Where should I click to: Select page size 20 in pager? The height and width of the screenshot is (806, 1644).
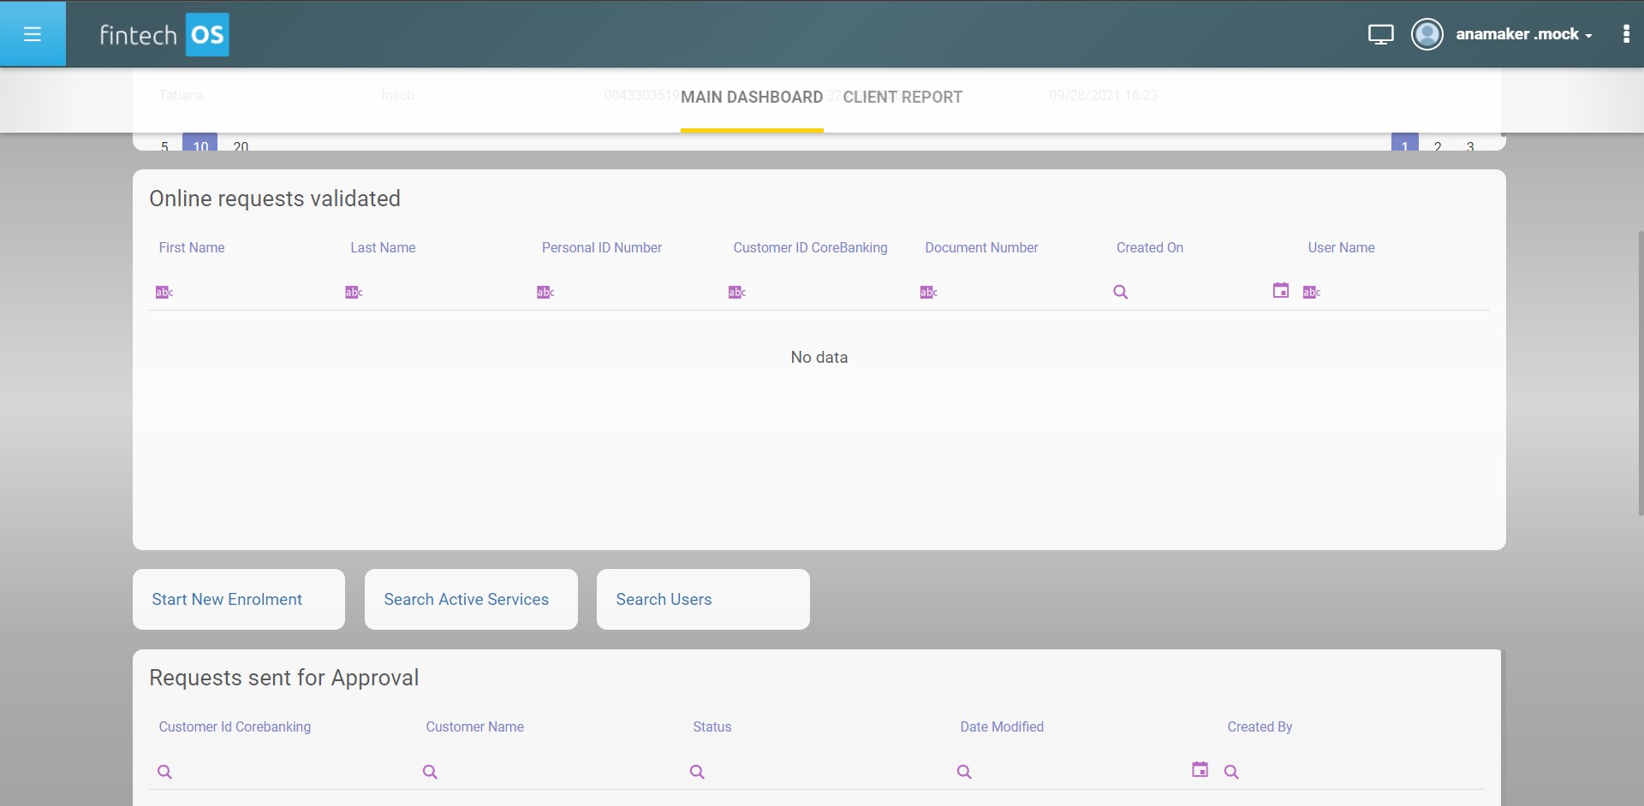(x=241, y=146)
